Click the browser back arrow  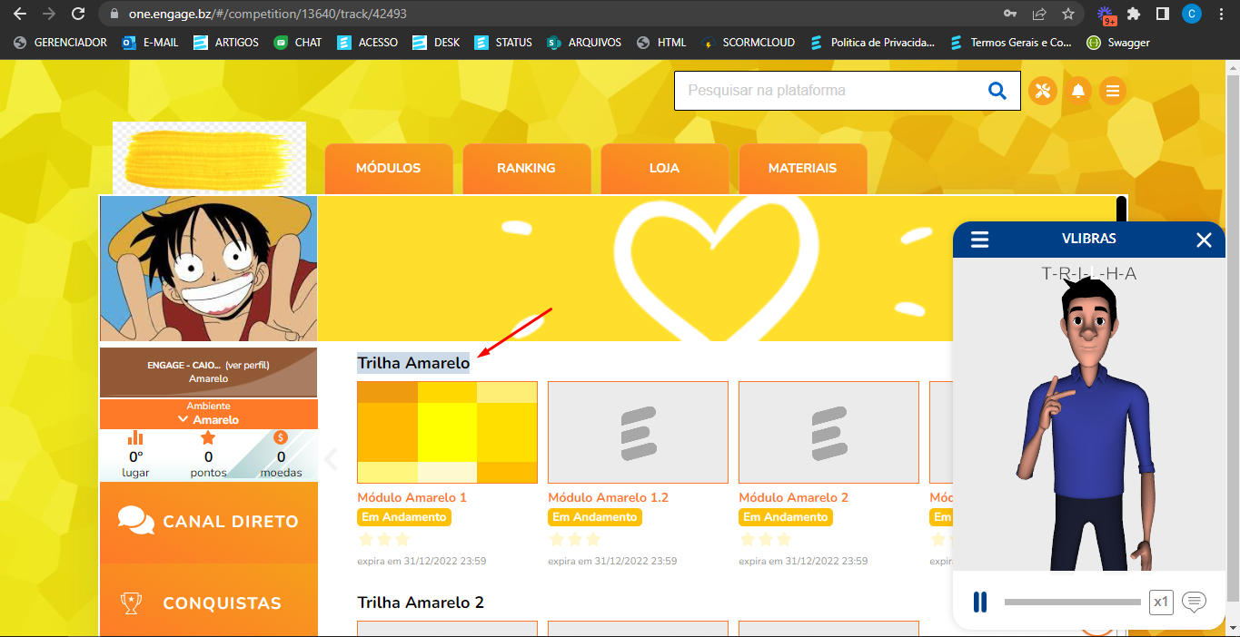(20, 14)
